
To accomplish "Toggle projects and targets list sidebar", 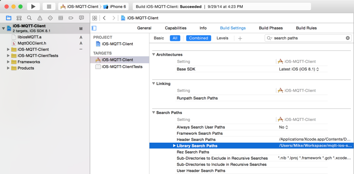I will (x=94, y=28).
